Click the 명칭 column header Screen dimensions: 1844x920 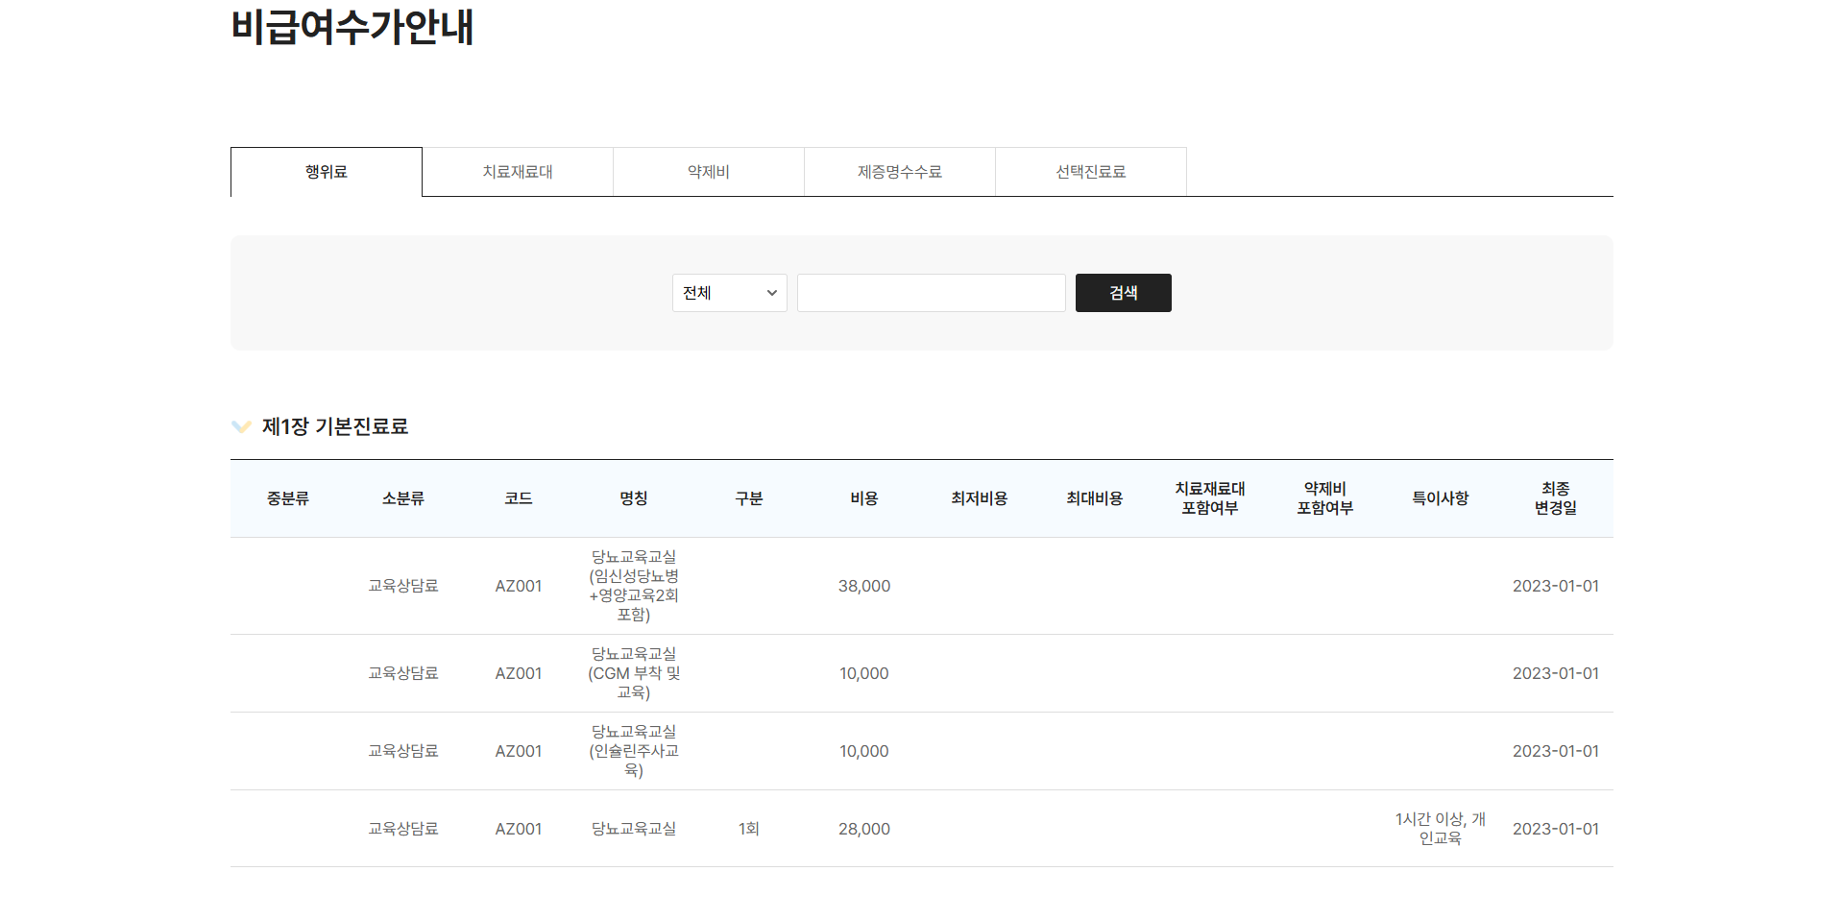coord(634,498)
